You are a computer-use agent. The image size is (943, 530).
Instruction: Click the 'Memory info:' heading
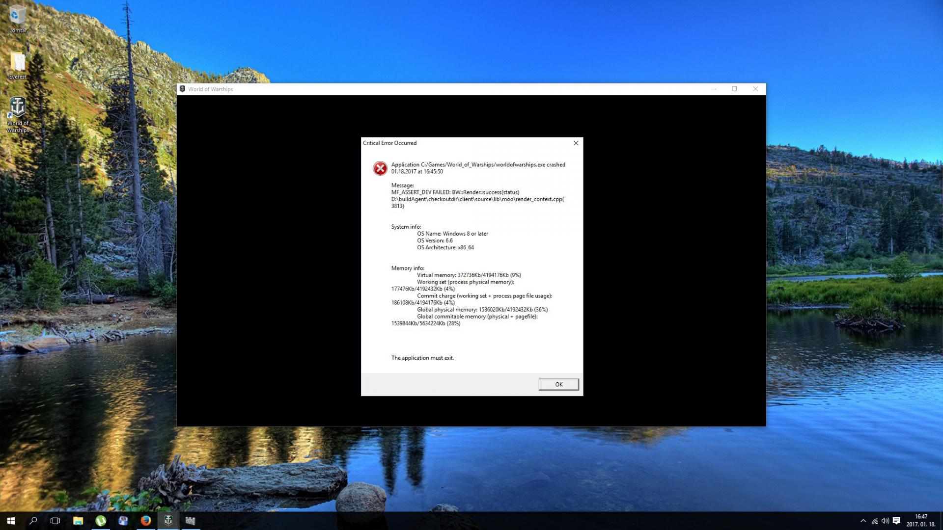point(408,268)
